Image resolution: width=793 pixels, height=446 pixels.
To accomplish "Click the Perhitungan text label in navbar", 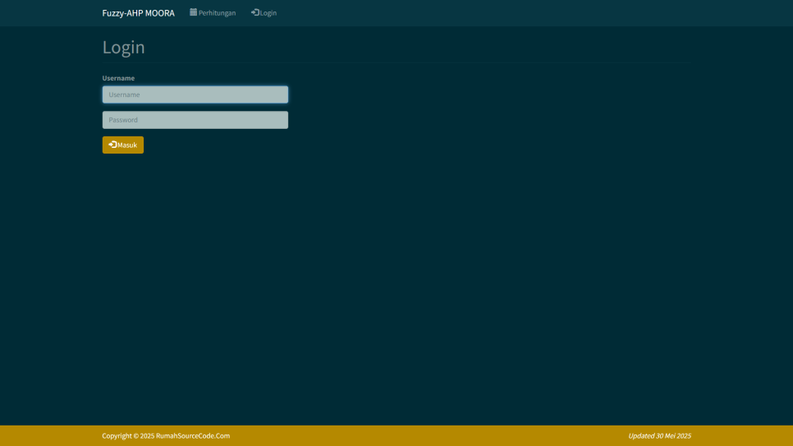I will (218, 13).
